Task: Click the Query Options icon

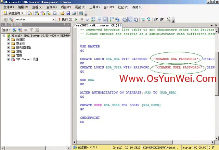Action: click(99, 20)
